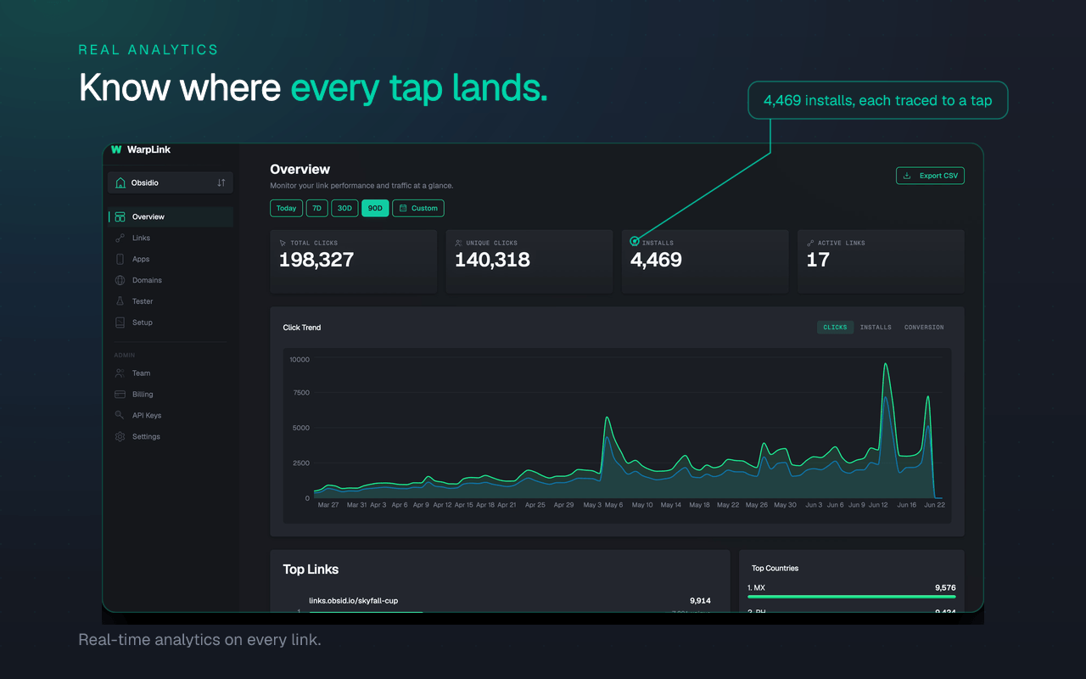Open the links.obsid.io/skyfall-cup link
This screenshot has width=1086, height=679.
point(353,601)
